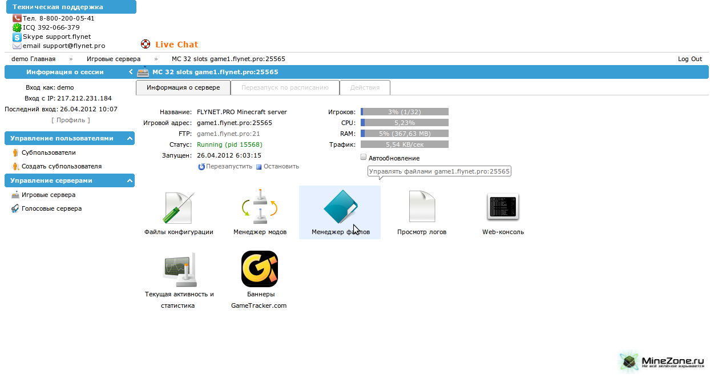Click Log Out in the top right
The image size is (710, 378).
(689, 59)
